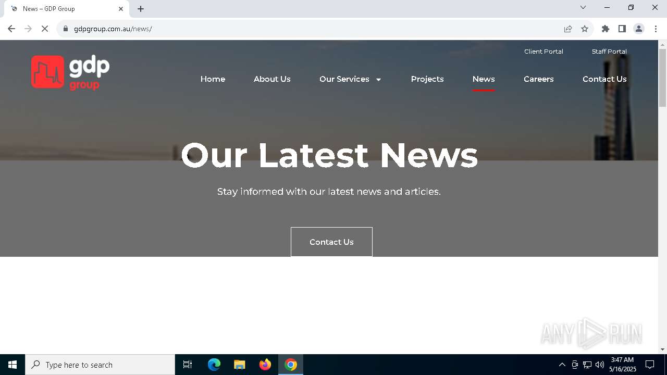Open the Extensions puzzle icon
The height and width of the screenshot is (375, 667).
(x=606, y=29)
